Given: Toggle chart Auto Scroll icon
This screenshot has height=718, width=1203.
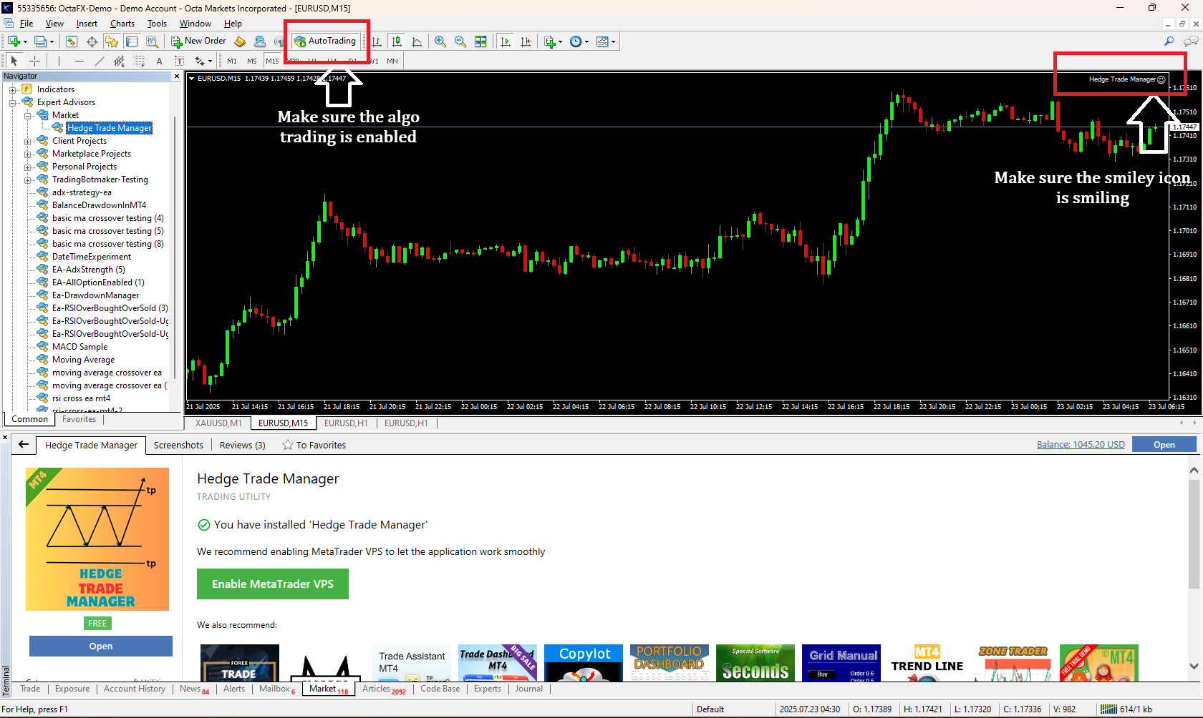Looking at the screenshot, I should (x=506, y=41).
